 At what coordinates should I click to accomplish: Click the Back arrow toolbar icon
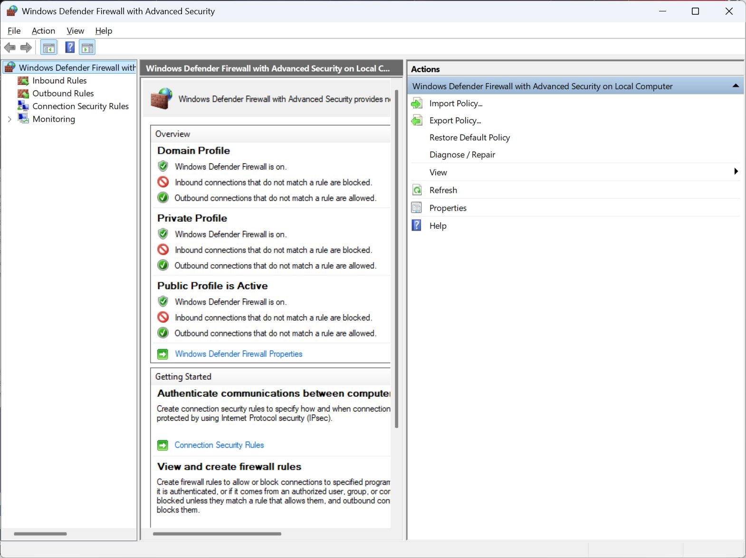point(10,47)
